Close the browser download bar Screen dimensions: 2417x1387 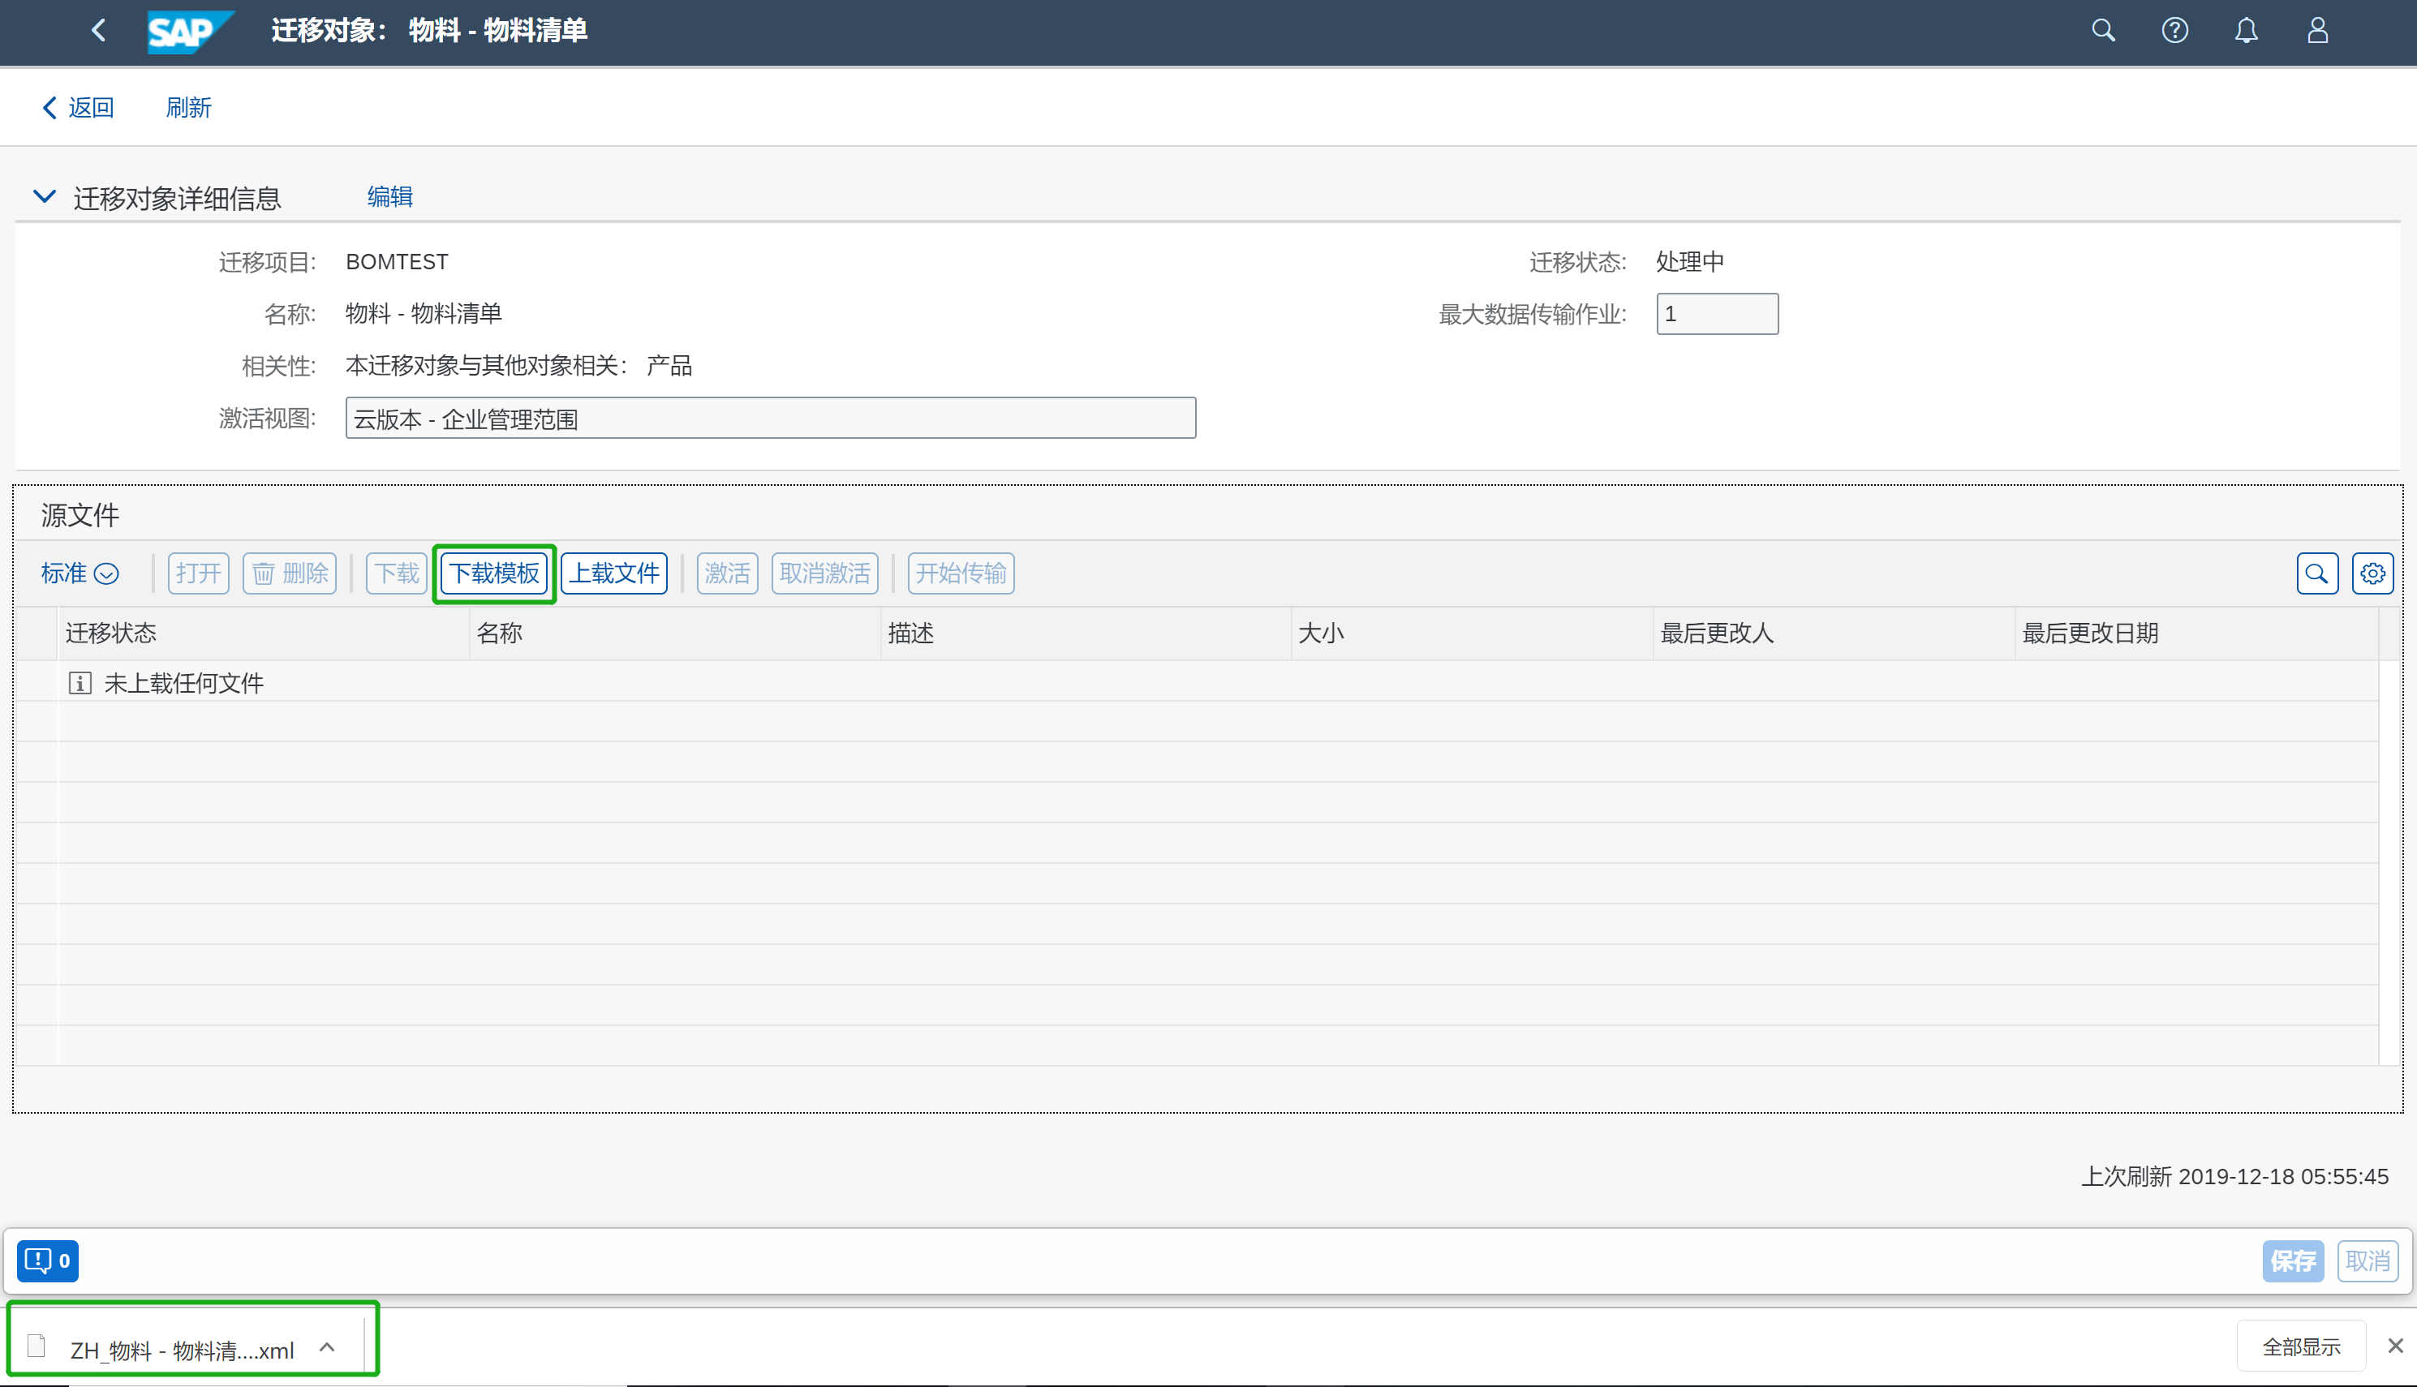pyautogui.click(x=2394, y=1345)
